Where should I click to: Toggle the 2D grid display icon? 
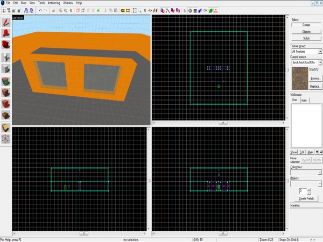(4, 10)
